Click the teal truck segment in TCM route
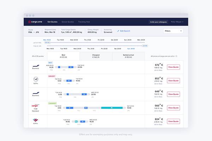The image size is (212, 141). [x=112, y=108]
